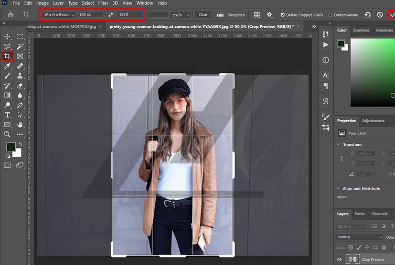Swap width and height values
This screenshot has width=395, height=265.
click(110, 15)
